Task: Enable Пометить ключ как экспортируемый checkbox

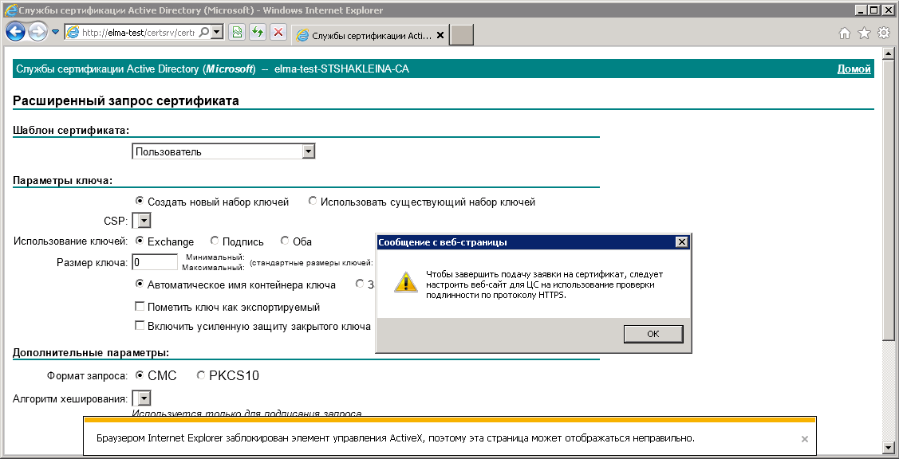Action: (x=140, y=306)
